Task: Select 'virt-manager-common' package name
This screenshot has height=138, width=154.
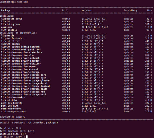Action: (x=14, y=111)
